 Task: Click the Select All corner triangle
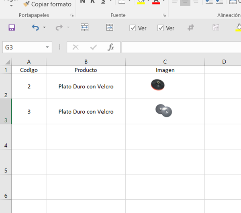click(8, 62)
